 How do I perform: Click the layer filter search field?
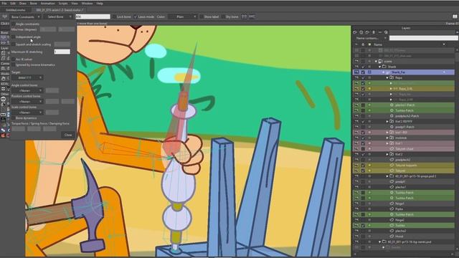[x=423, y=38]
